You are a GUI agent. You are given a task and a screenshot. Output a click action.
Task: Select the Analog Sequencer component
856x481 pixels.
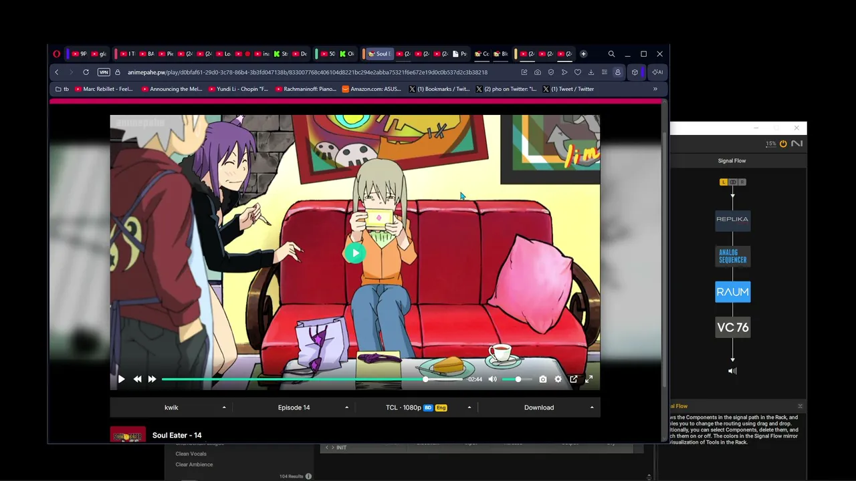733,257
